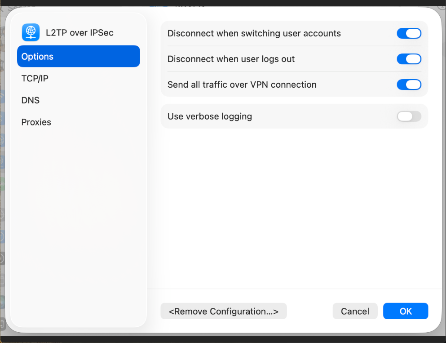Click the L2TP over IPSec globe icon
This screenshot has height=343, width=446.
pyautogui.click(x=31, y=33)
